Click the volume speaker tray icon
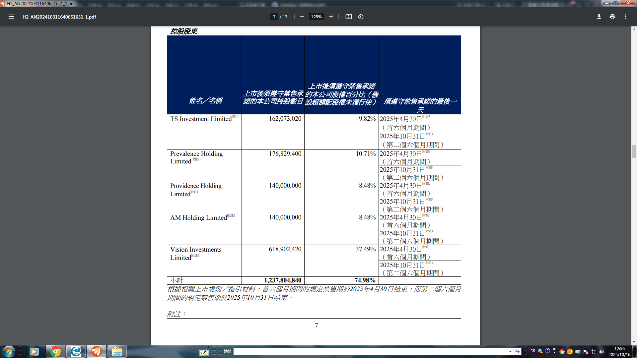The image size is (637, 358). tap(602, 352)
